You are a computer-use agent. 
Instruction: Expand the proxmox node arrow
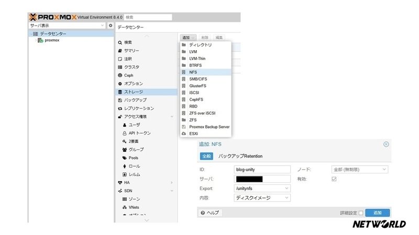(36, 40)
